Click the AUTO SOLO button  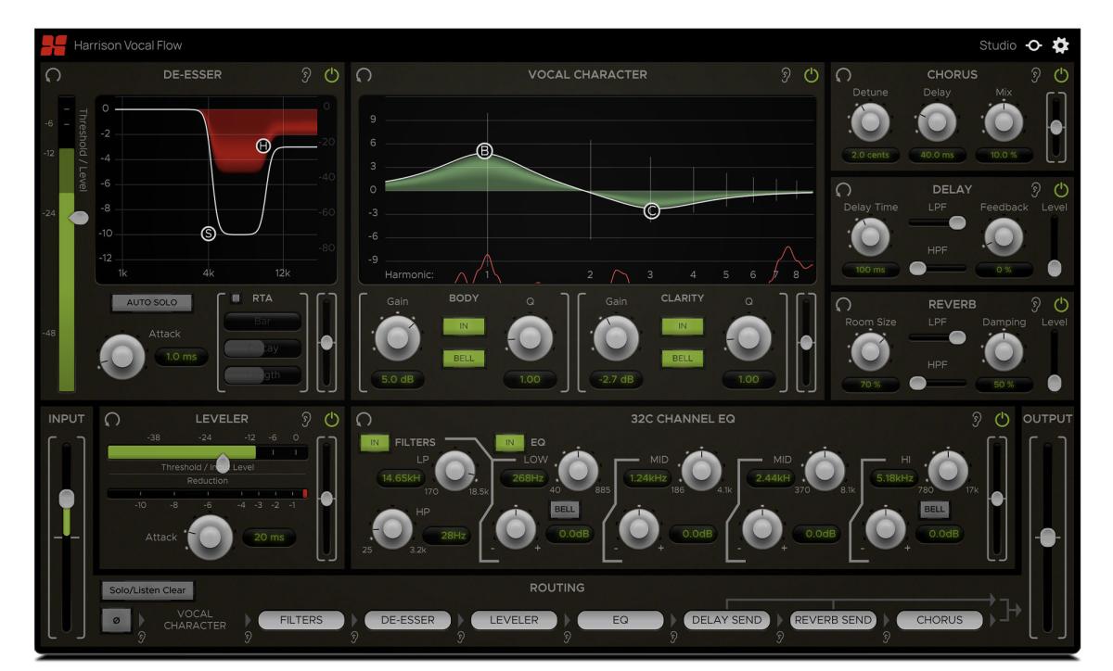coord(153,302)
